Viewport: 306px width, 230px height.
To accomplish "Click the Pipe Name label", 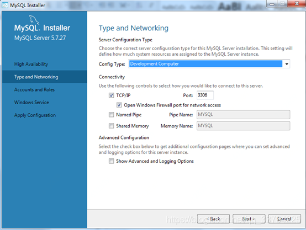I will [x=181, y=115].
